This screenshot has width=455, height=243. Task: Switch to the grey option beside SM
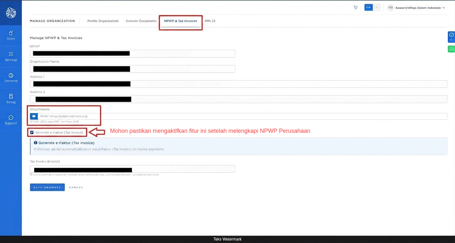(x=377, y=7)
